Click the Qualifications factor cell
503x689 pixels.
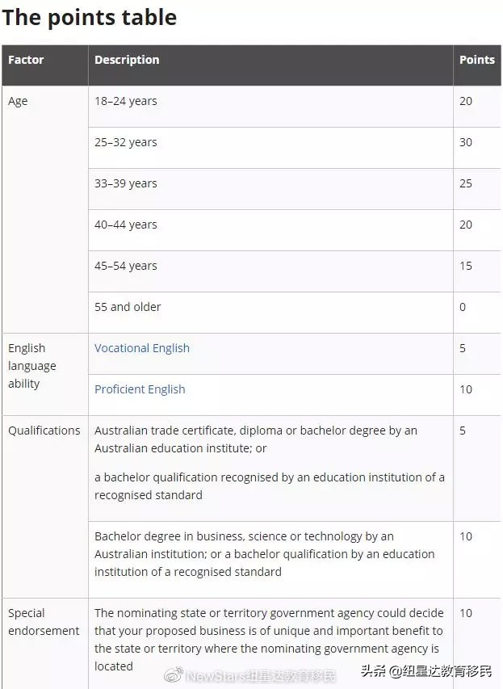[44, 431]
